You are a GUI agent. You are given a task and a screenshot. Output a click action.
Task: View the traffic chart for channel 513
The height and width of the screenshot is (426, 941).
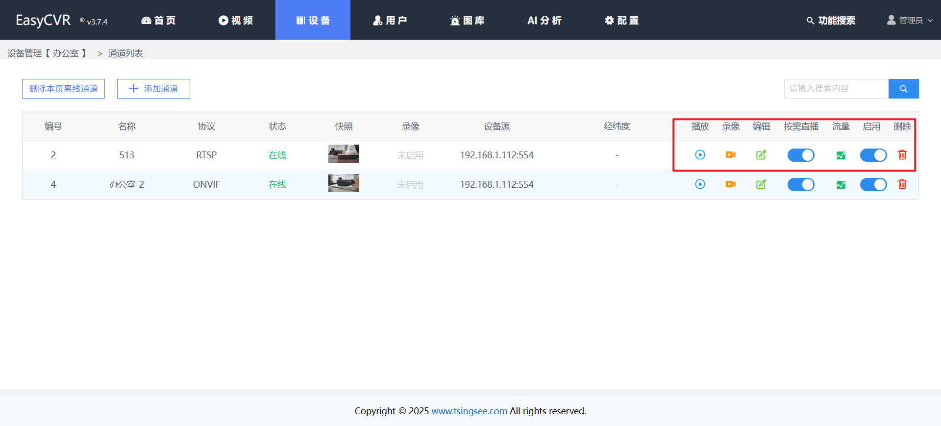[841, 155]
